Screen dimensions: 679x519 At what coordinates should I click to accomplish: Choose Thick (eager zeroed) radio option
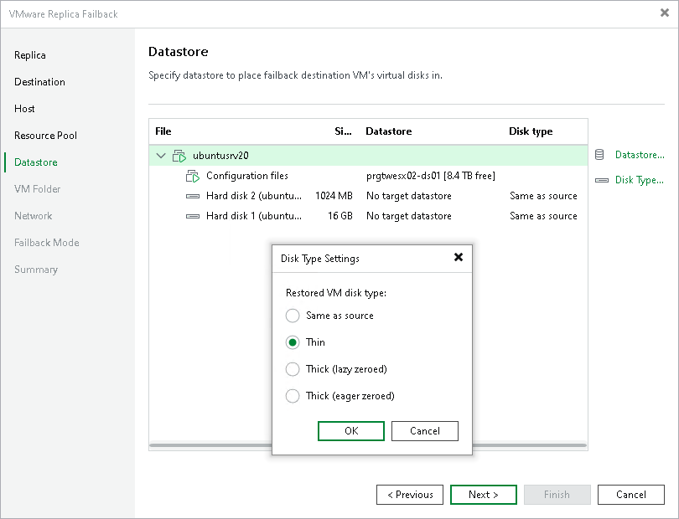point(293,396)
